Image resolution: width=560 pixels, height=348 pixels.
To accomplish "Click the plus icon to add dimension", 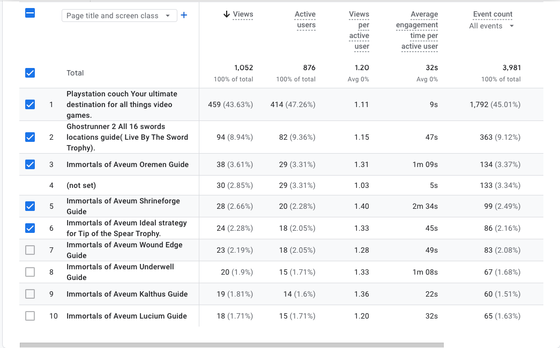I will pos(184,16).
